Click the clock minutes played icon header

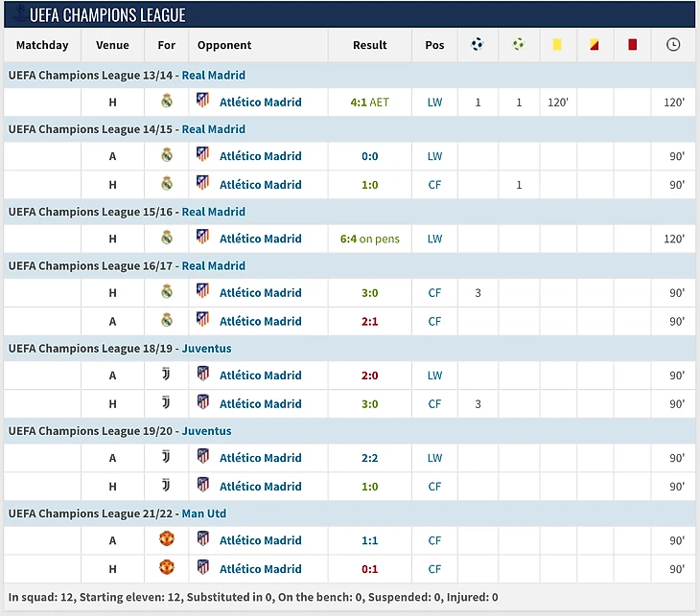(673, 44)
